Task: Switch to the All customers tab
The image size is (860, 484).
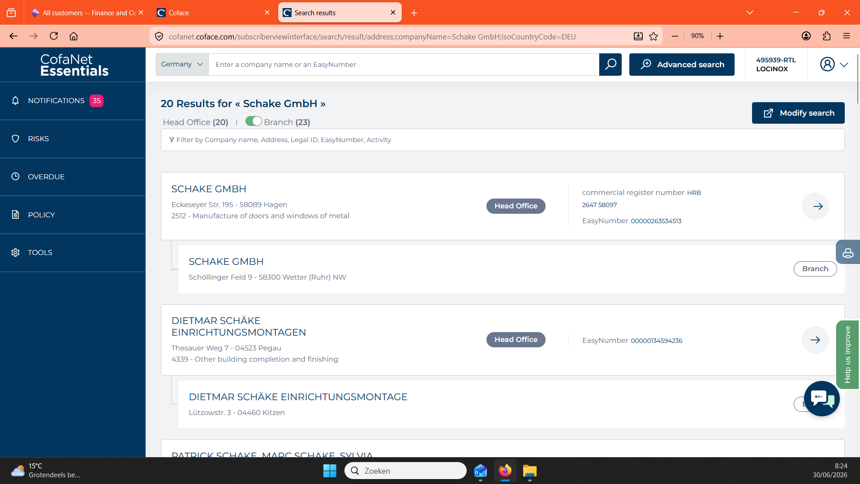Action: [x=88, y=13]
